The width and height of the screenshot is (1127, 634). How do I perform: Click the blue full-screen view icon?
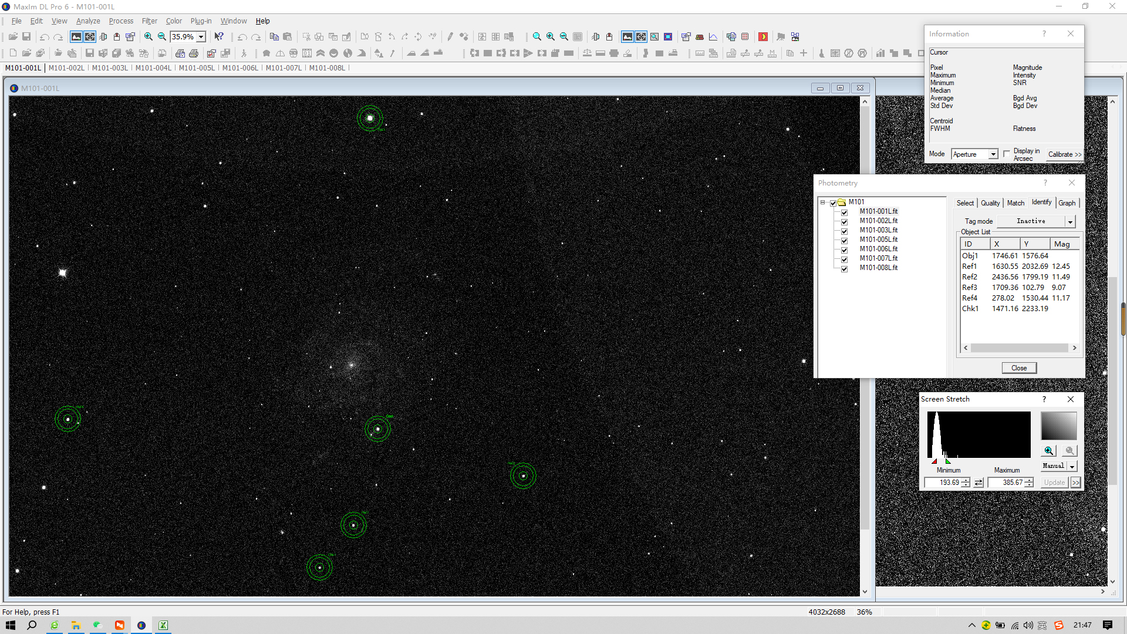[x=668, y=36]
